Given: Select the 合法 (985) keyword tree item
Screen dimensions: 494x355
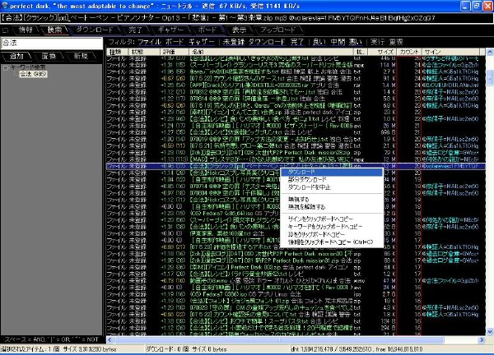Looking at the screenshot, I should [33, 74].
